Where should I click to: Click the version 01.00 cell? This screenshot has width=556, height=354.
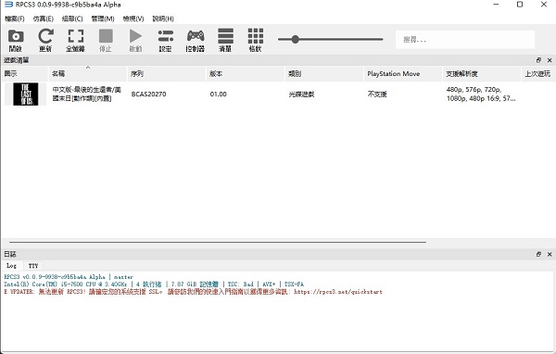pyautogui.click(x=218, y=94)
